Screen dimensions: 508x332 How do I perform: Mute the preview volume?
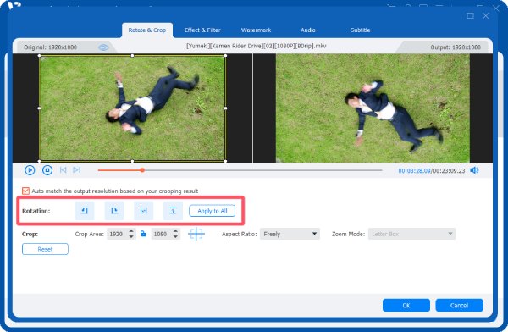coord(474,170)
